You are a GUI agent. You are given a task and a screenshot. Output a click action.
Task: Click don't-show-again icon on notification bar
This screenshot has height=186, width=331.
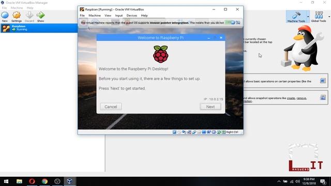click(238, 23)
